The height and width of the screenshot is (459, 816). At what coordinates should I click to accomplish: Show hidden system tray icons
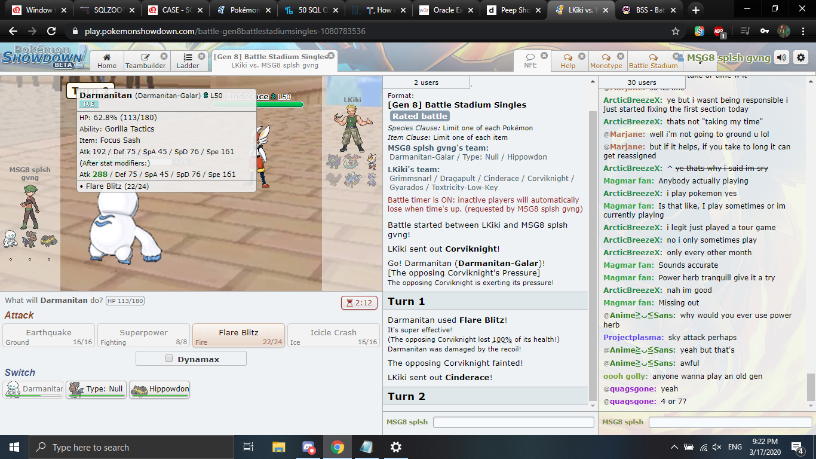[x=674, y=447]
